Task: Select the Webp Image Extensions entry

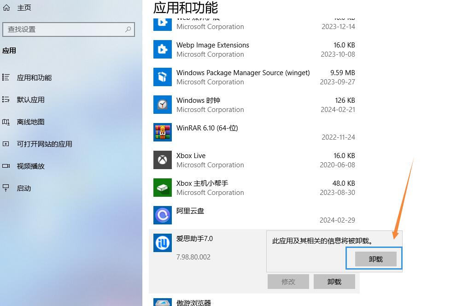Action: point(254,50)
